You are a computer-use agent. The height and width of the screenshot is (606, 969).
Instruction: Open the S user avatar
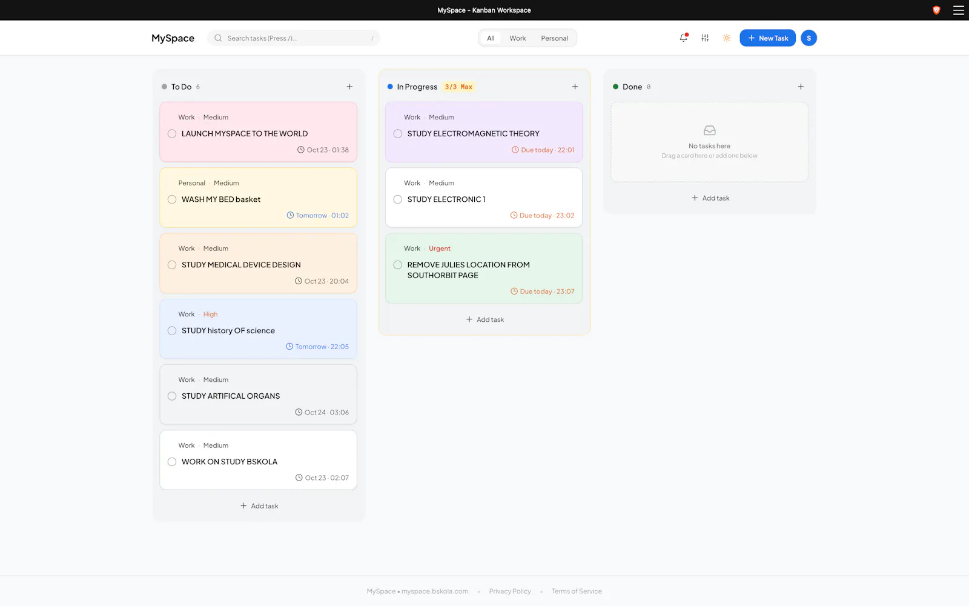809,38
